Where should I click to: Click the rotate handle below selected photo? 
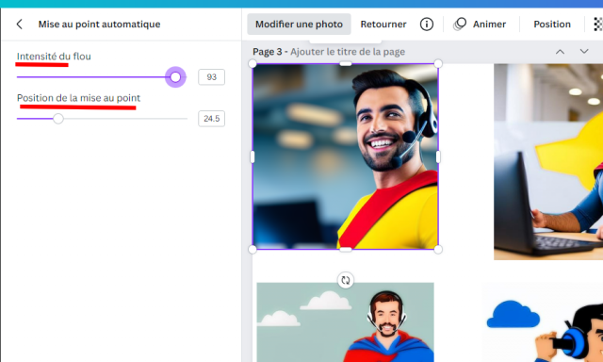346,280
